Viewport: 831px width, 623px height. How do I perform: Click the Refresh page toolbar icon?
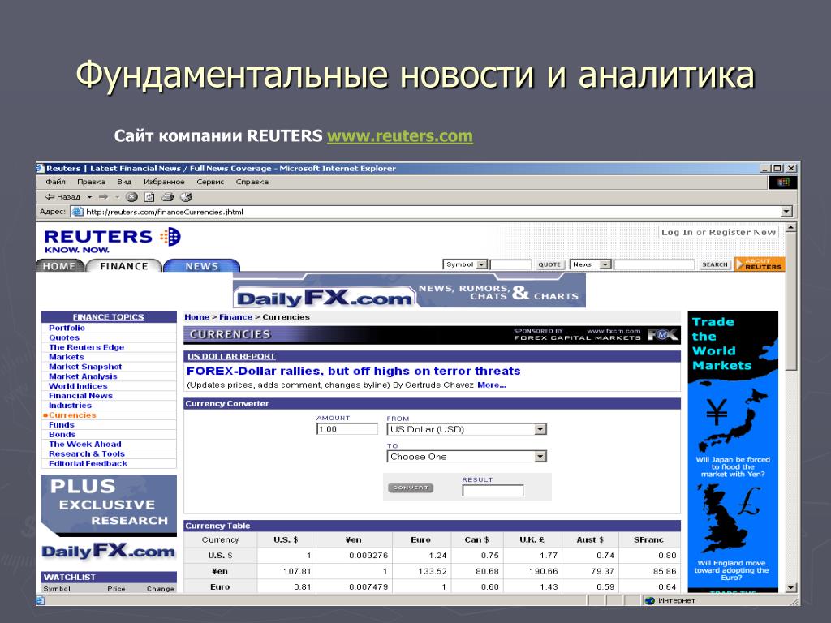pos(149,197)
